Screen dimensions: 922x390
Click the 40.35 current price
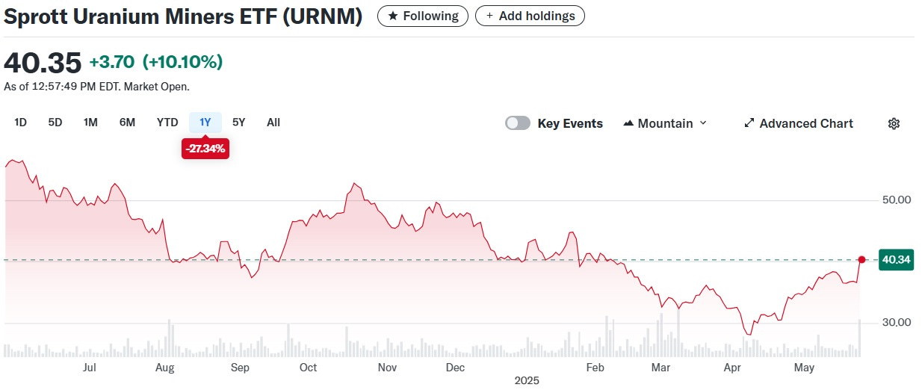pyautogui.click(x=43, y=63)
